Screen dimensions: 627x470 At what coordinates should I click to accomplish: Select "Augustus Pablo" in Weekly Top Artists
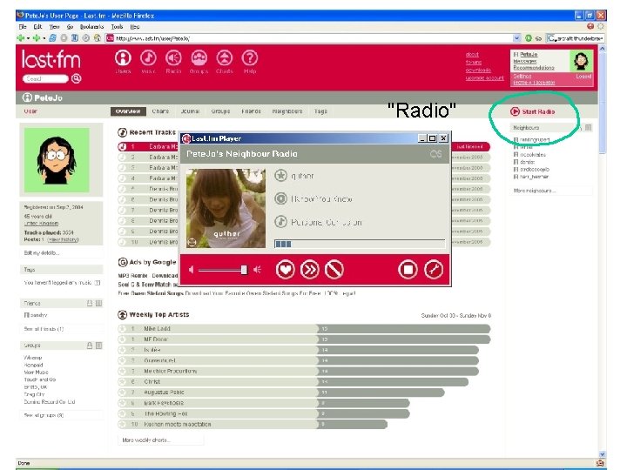[x=164, y=393]
